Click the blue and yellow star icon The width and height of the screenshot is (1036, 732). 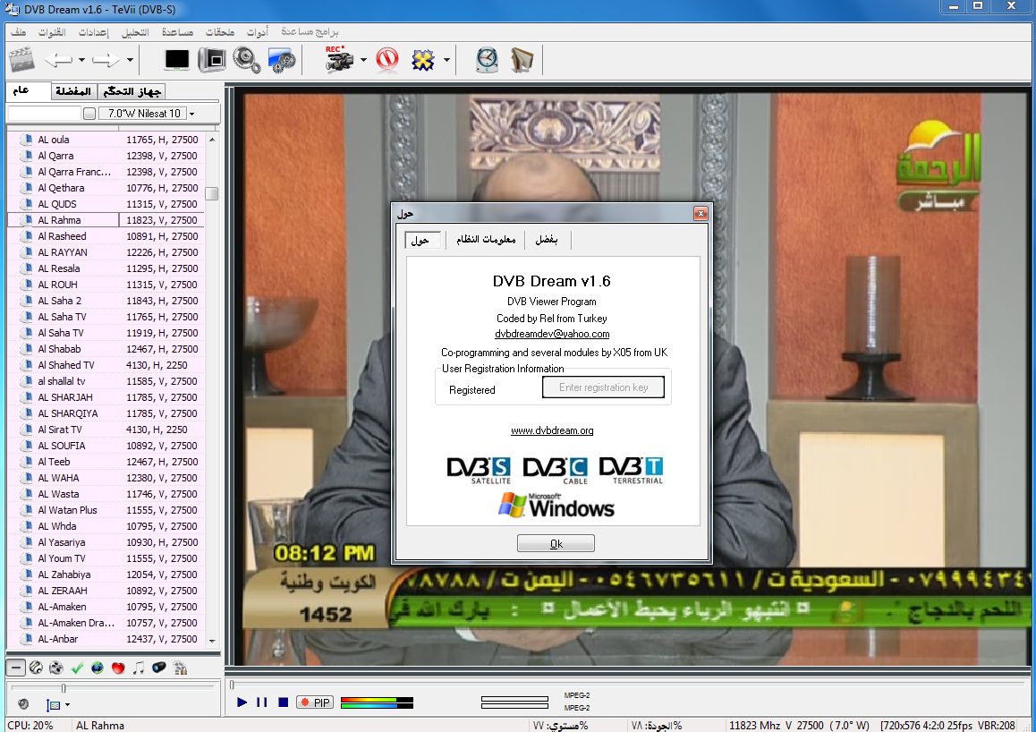pyautogui.click(x=423, y=60)
